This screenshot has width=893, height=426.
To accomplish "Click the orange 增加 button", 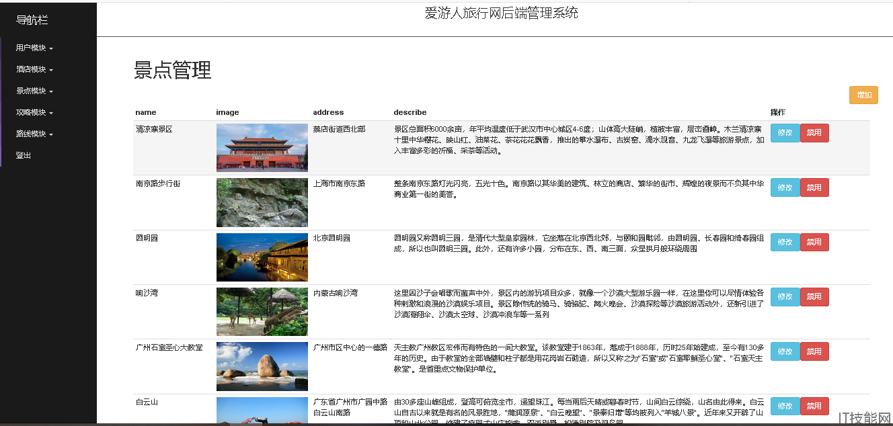I will (863, 95).
